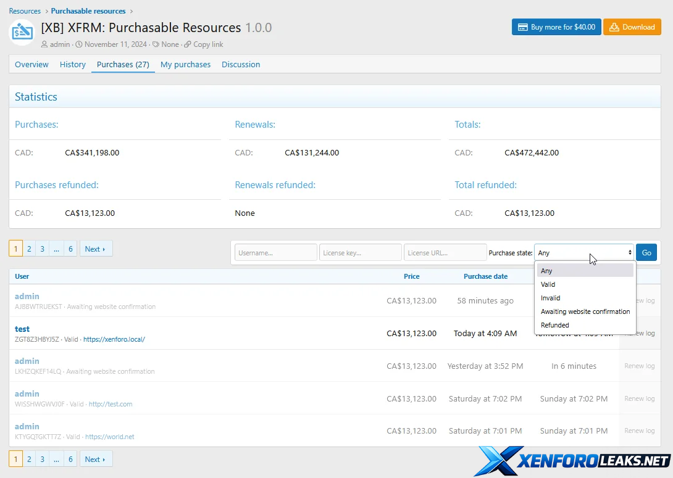Open the Overview tab
Image resolution: width=673 pixels, height=478 pixels.
[x=31, y=64]
